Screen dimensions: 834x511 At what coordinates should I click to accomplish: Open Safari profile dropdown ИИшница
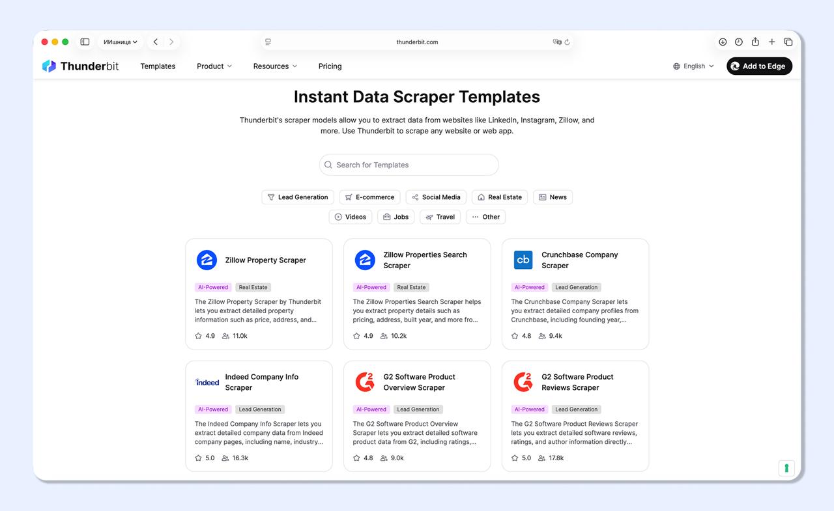(x=121, y=42)
